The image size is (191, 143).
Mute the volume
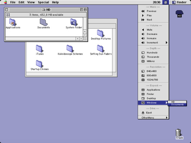click(154, 30)
